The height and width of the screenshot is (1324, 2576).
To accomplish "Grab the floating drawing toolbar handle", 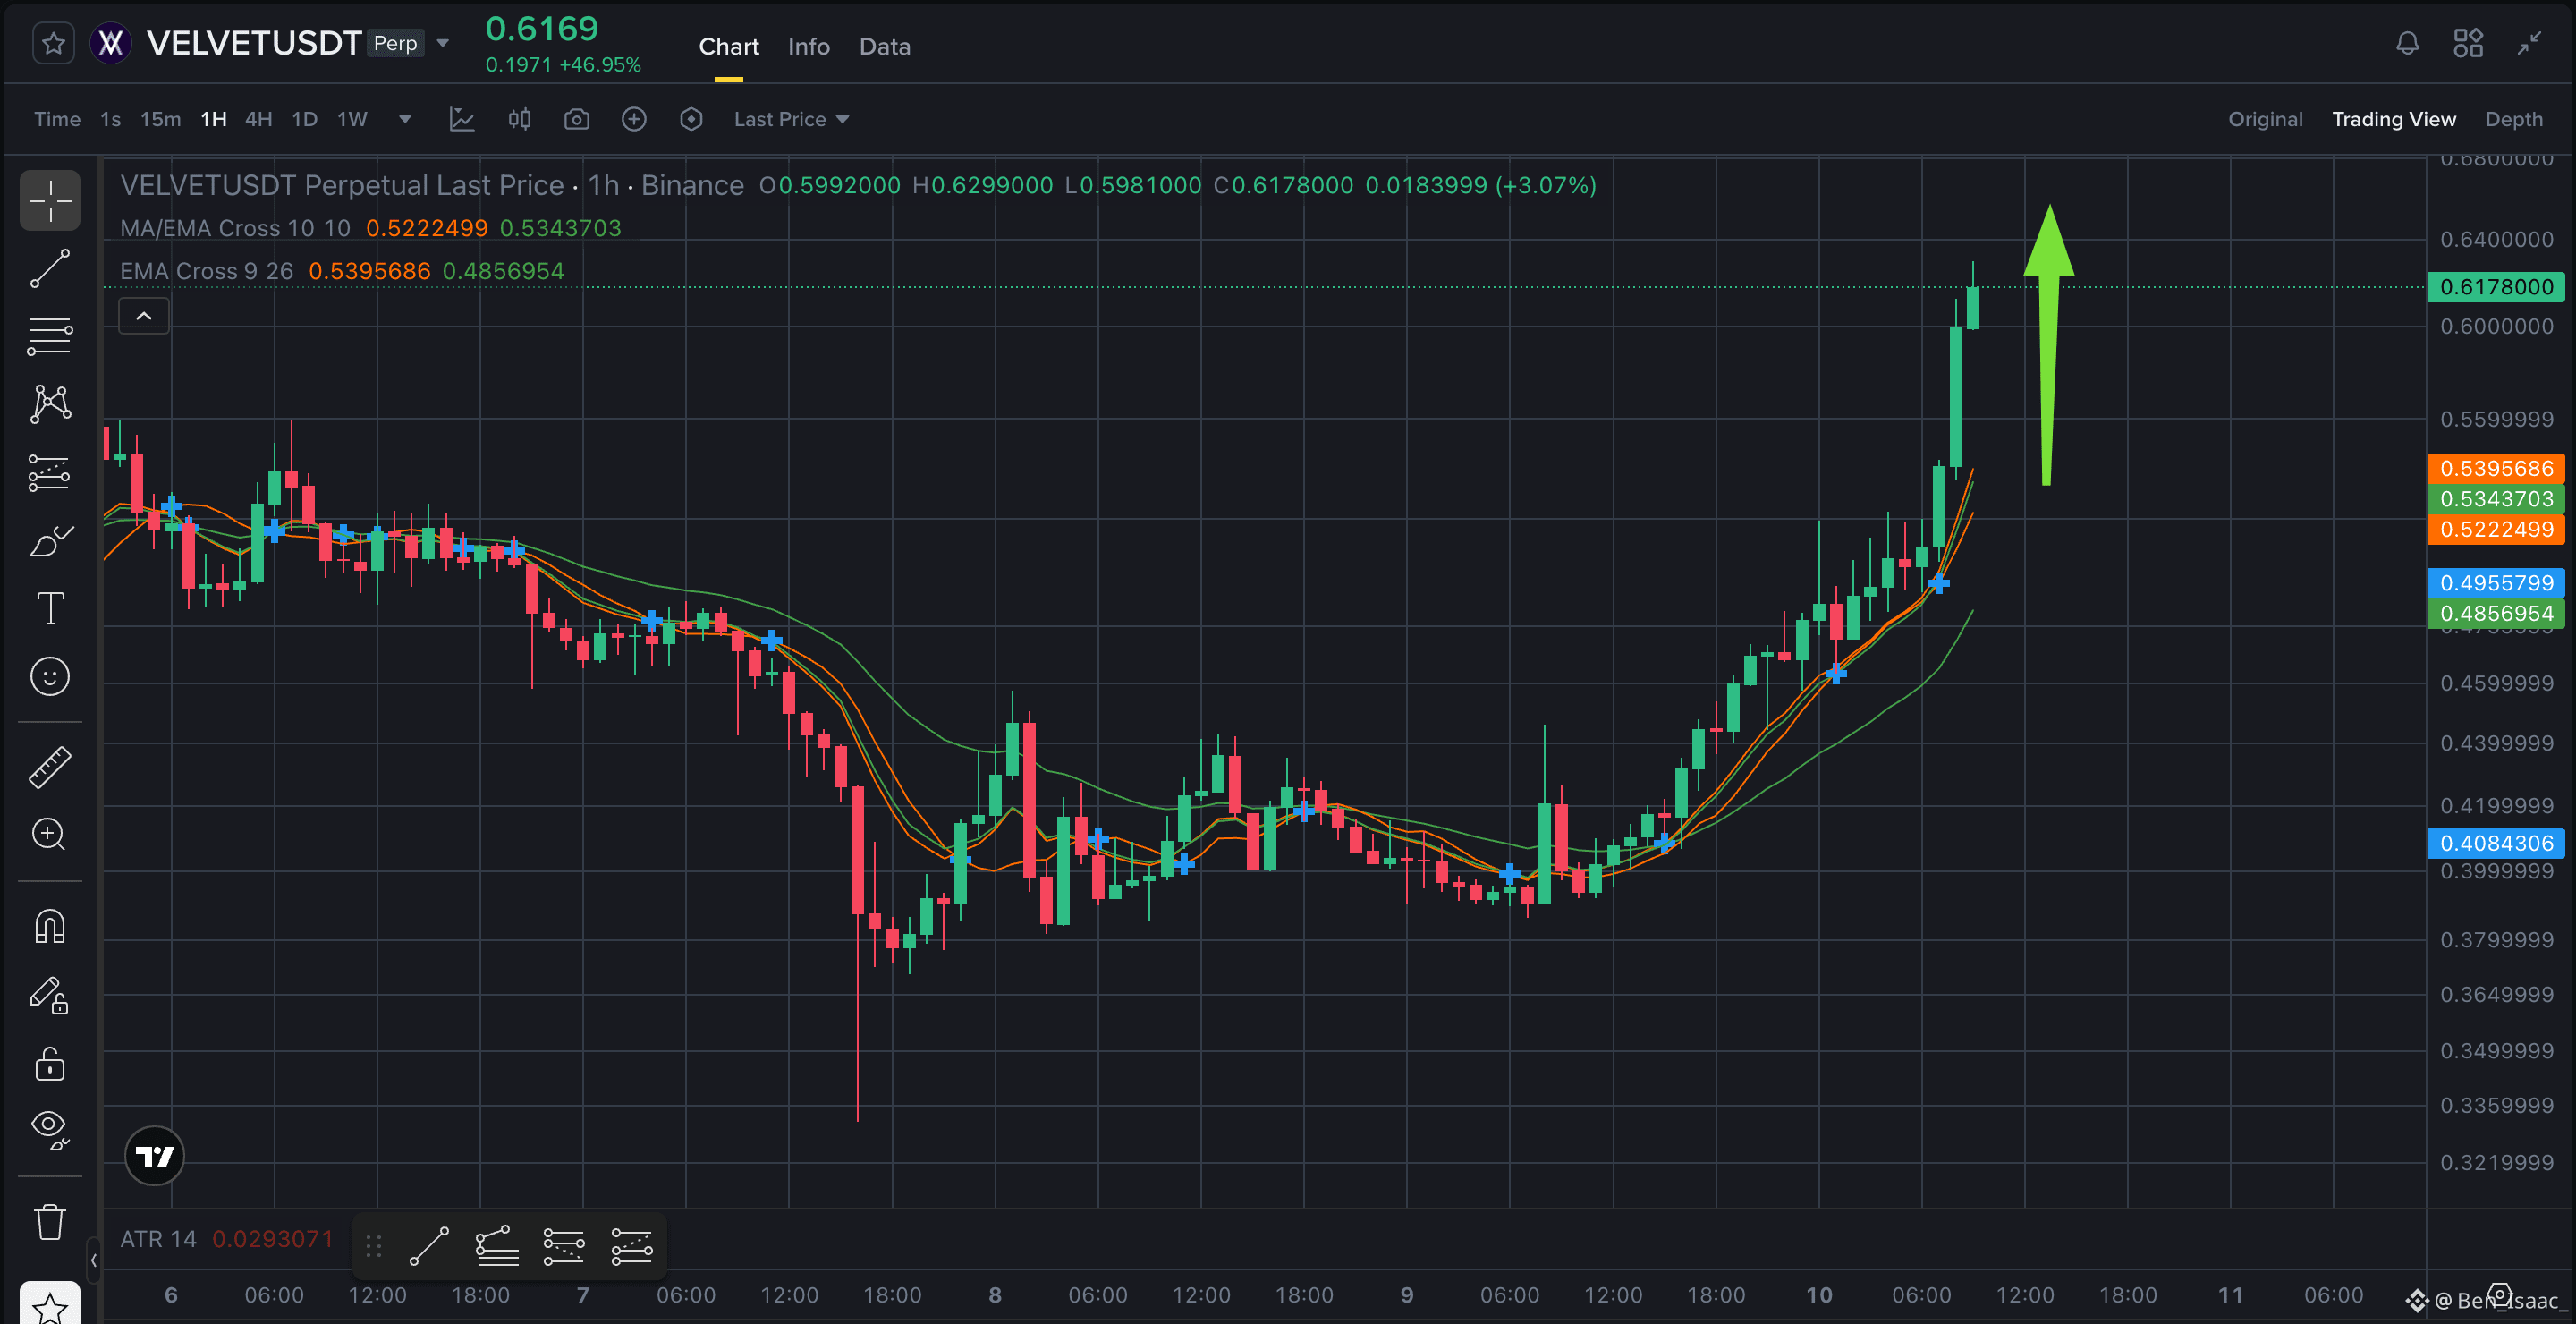I will (x=374, y=1246).
